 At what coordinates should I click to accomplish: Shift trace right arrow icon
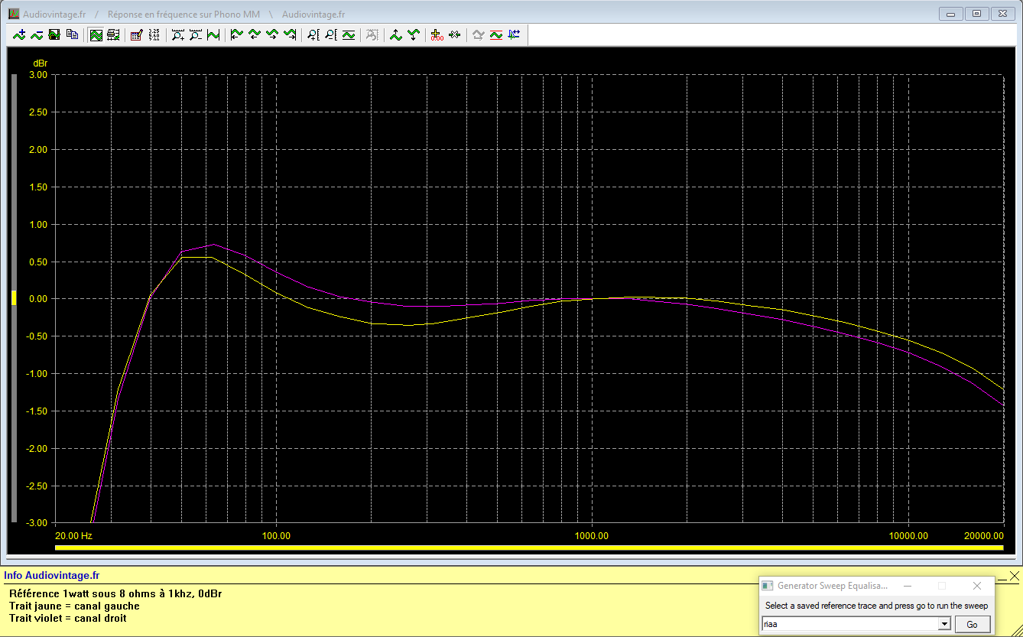pos(272,34)
